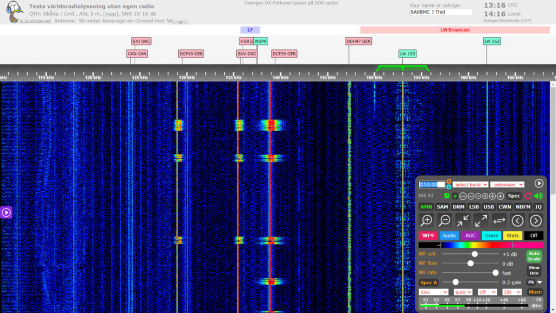The height and width of the screenshot is (313, 556).
Task: Click the KiwiSDR bird logo
Action: click(15, 12)
